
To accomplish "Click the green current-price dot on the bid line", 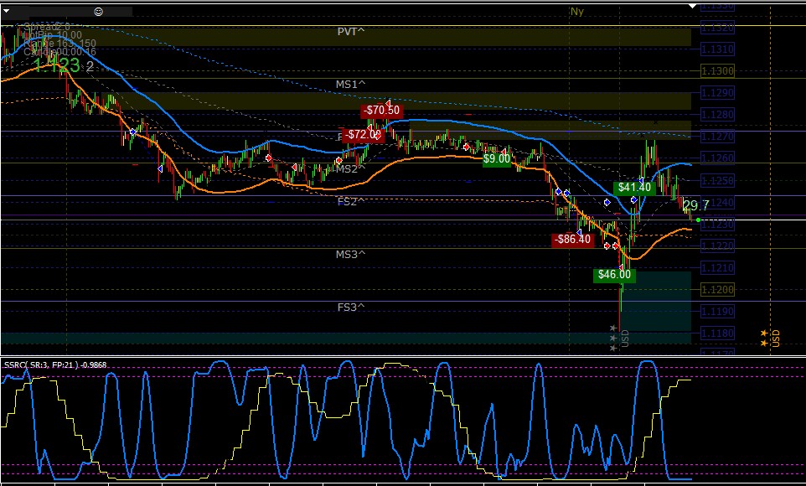I will tap(698, 220).
